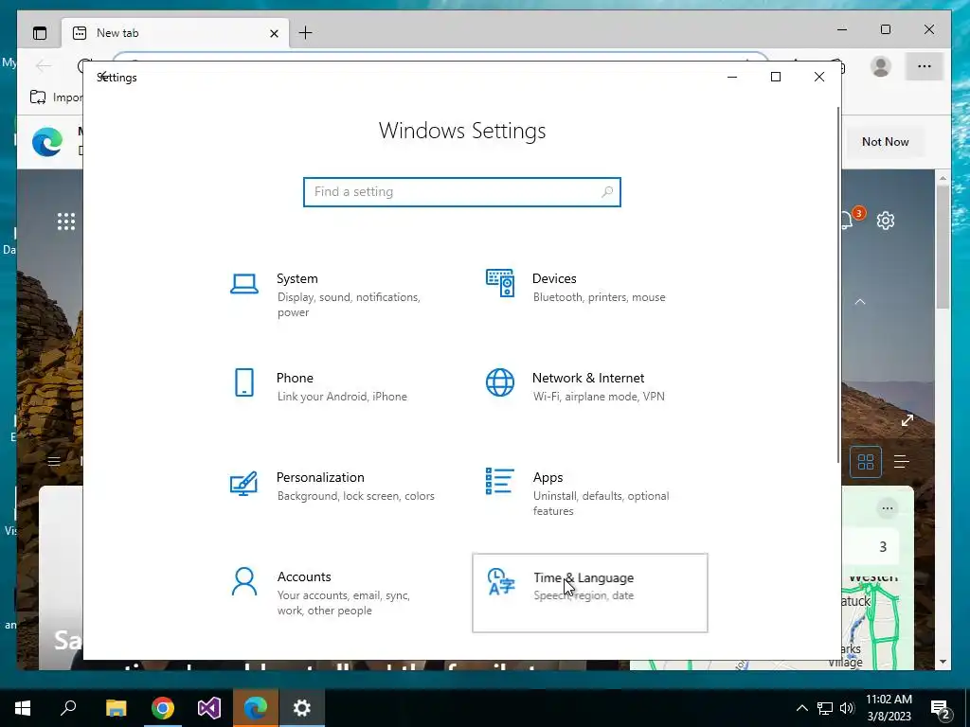This screenshot has height=727, width=970.
Task: Open network status tray icon
Action: point(825,708)
